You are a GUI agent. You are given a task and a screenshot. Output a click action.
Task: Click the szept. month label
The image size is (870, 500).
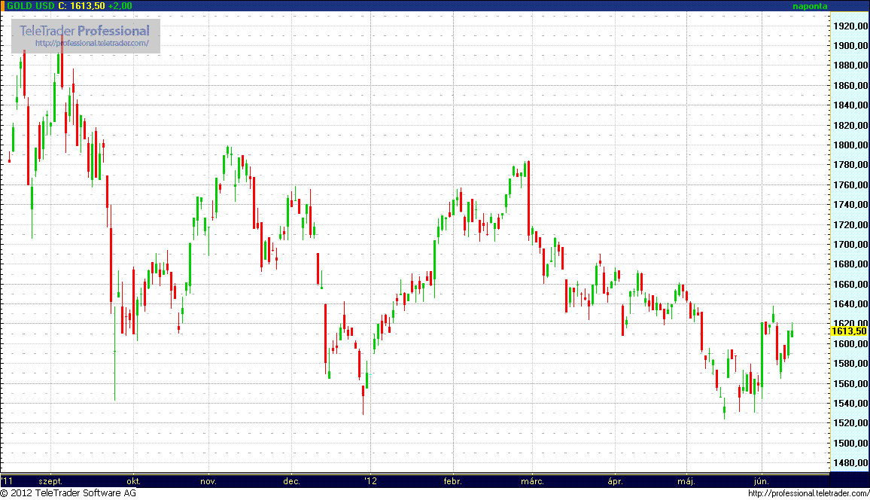[50, 482]
